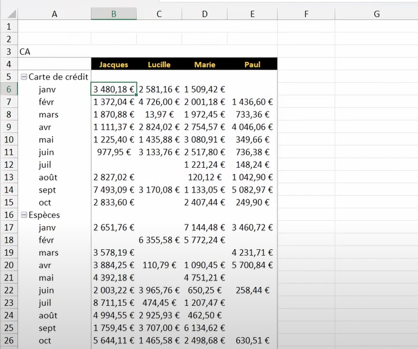Collapse the Espèces group
The height and width of the screenshot is (349, 418).
pyautogui.click(x=24, y=215)
